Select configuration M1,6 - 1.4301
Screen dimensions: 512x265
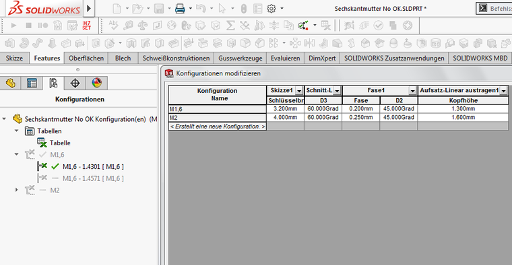coord(93,167)
